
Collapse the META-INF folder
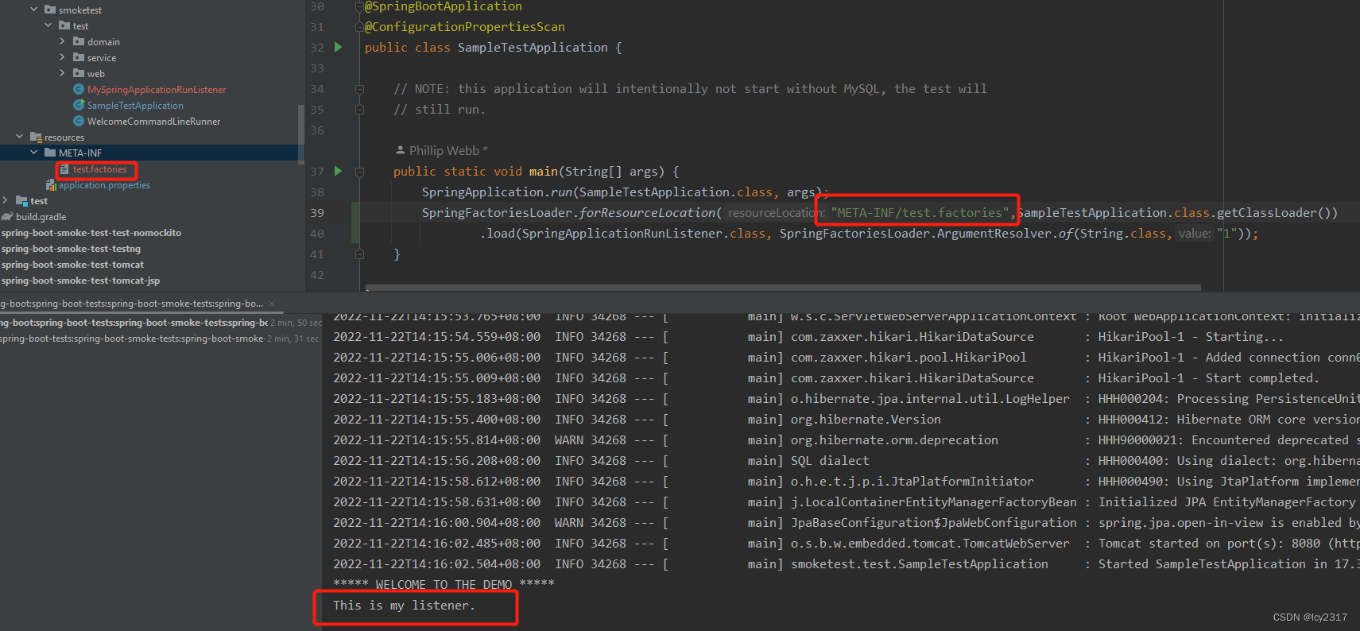tap(34, 153)
